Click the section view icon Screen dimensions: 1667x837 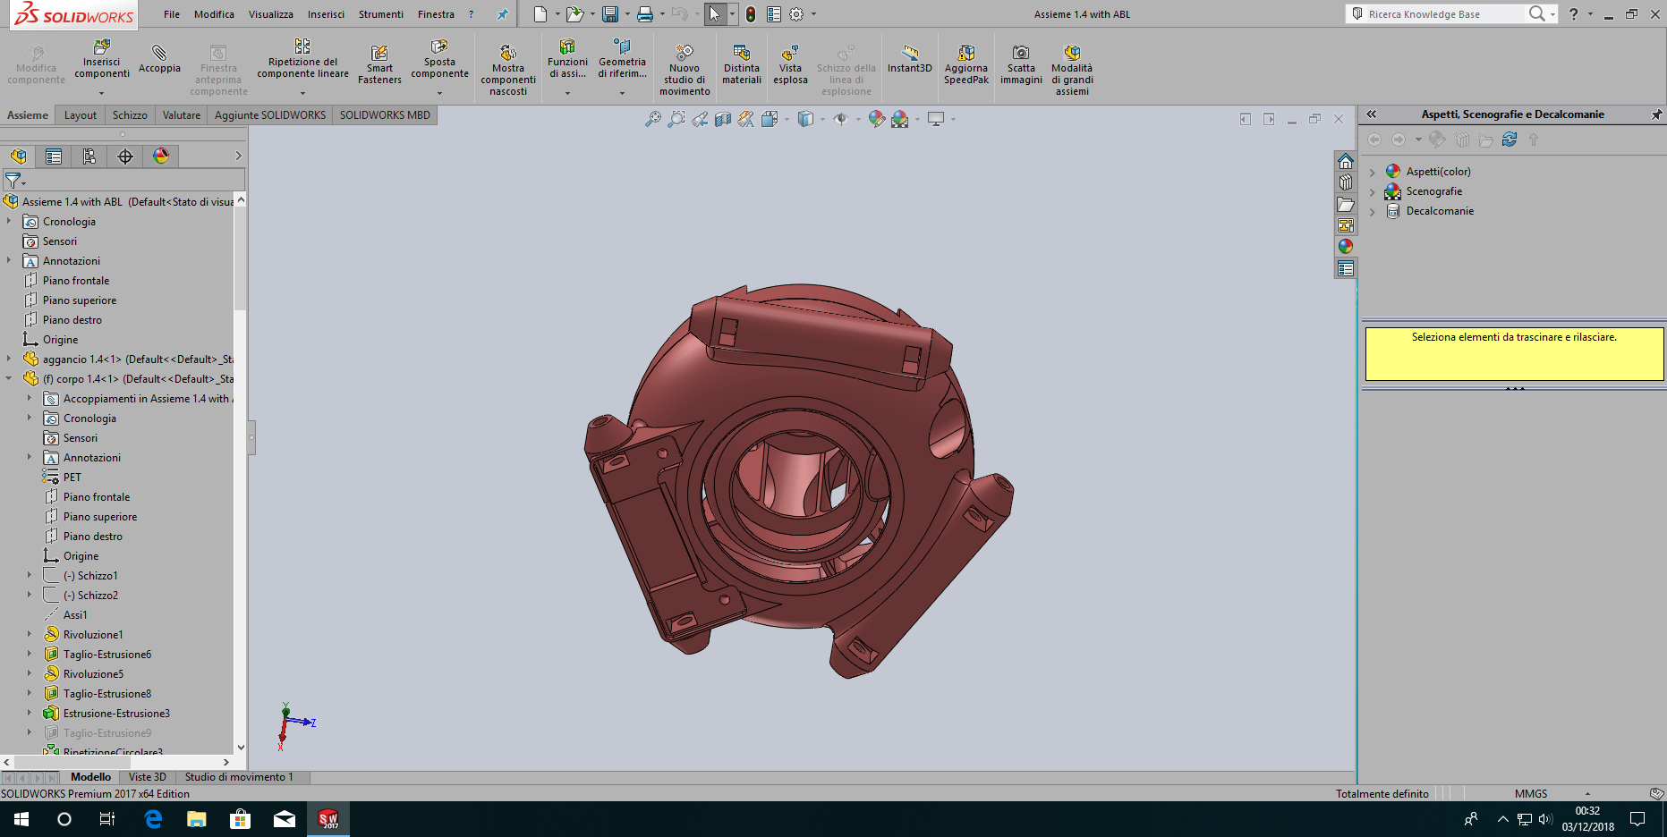[723, 119]
